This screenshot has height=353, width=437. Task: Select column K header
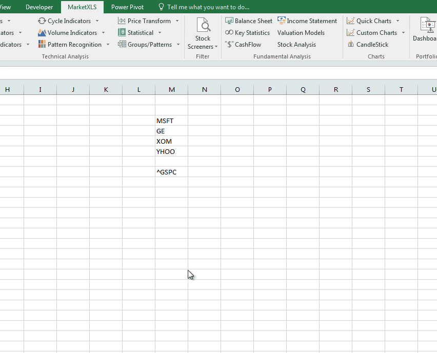coord(106,89)
